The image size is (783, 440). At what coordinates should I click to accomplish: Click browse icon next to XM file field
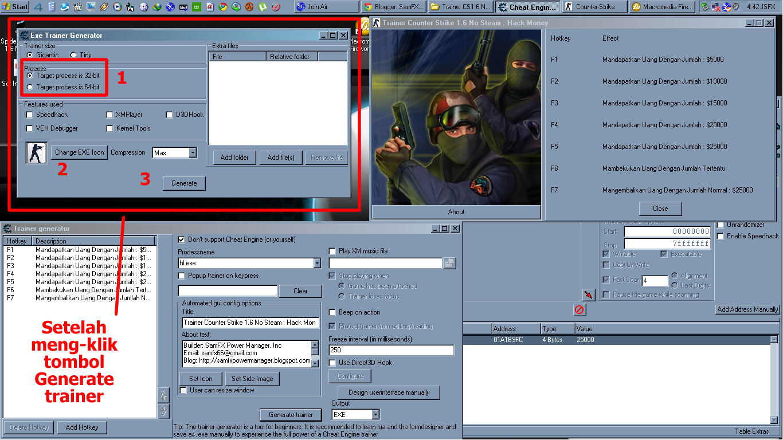[450, 263]
